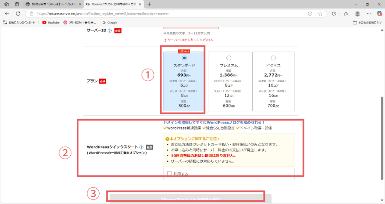Click the サーバーID input field
Image resolution: width=385 pixels, height=204 pixels.
191,28
